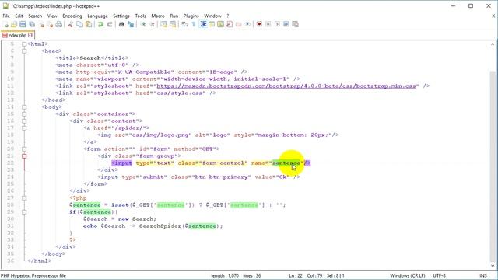Open Find with the binoculars icon

[x=121, y=24]
